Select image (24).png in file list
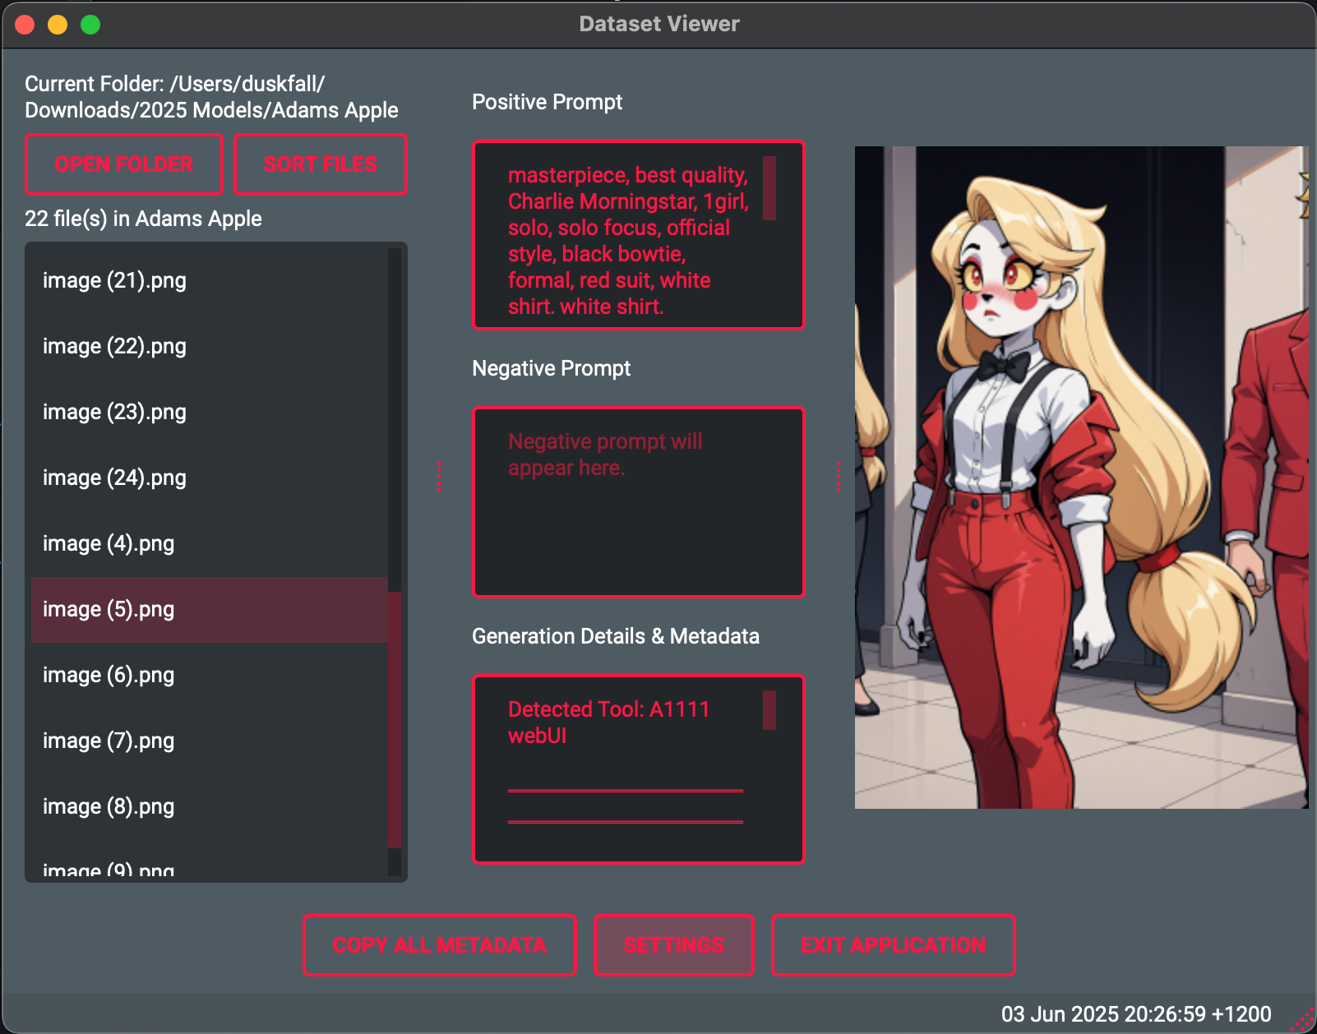 point(210,478)
